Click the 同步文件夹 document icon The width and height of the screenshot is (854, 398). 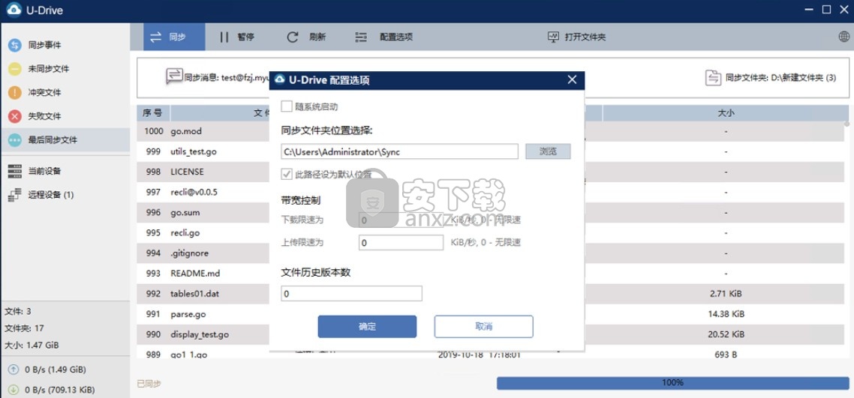tap(713, 78)
